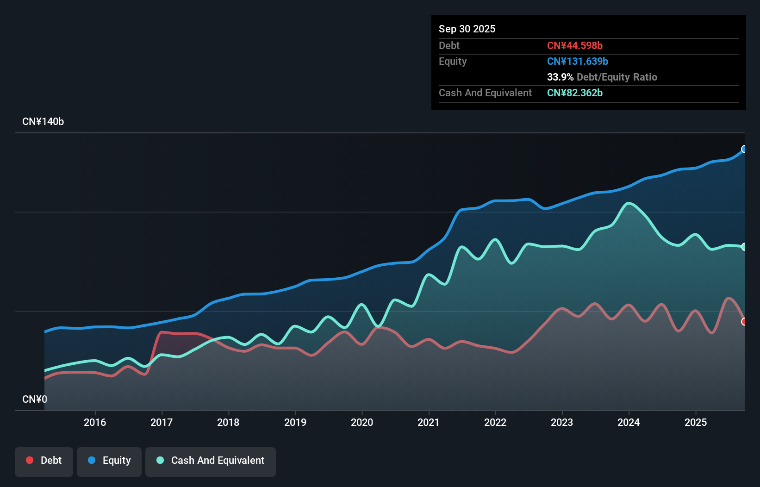The width and height of the screenshot is (760, 487).
Task: Click the 2024 x-axis label
Action: coord(629,422)
